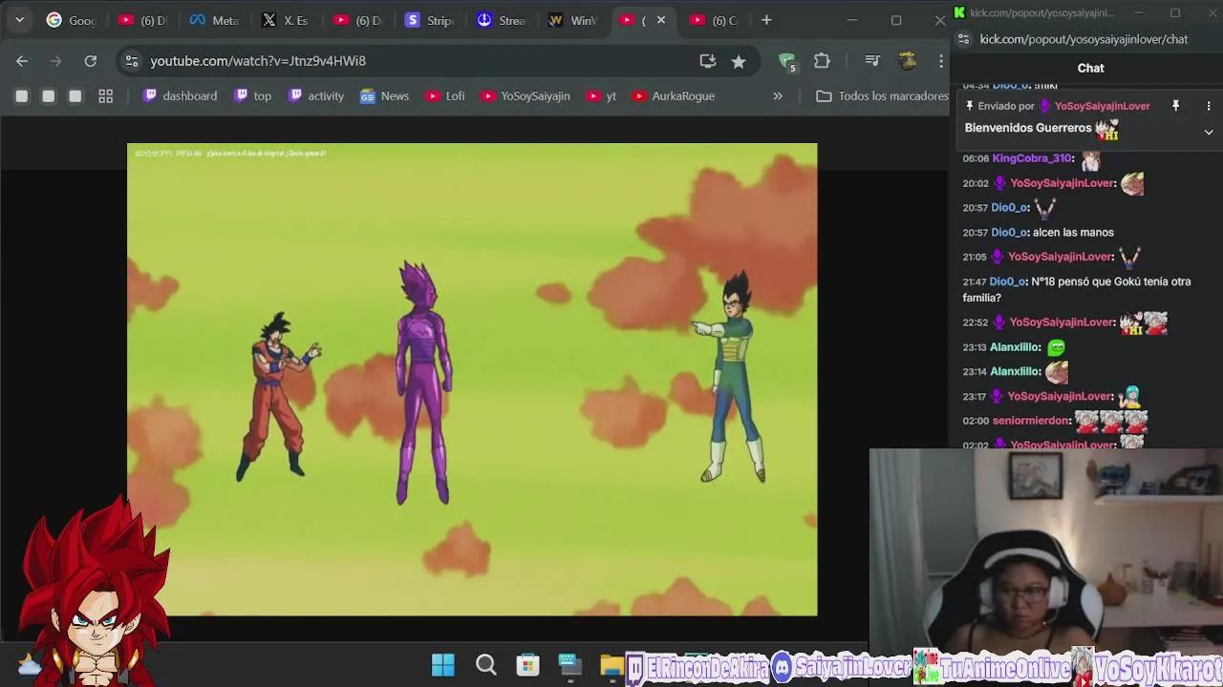The height and width of the screenshot is (687, 1223).
Task: Open the Twitch top bookmark
Action: 254,96
